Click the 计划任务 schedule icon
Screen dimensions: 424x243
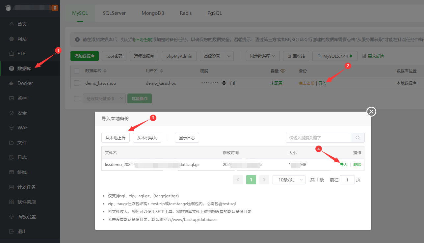tap(12, 187)
